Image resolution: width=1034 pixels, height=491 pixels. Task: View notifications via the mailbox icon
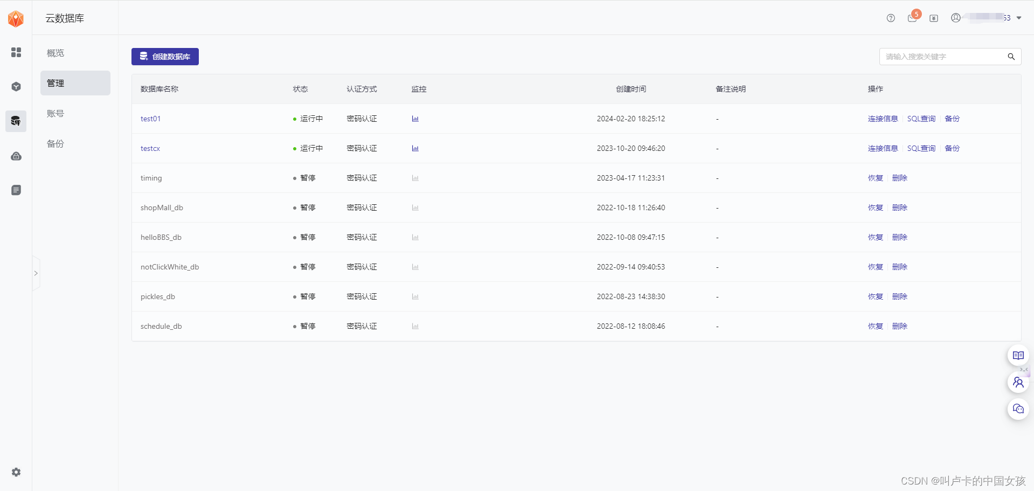click(912, 18)
